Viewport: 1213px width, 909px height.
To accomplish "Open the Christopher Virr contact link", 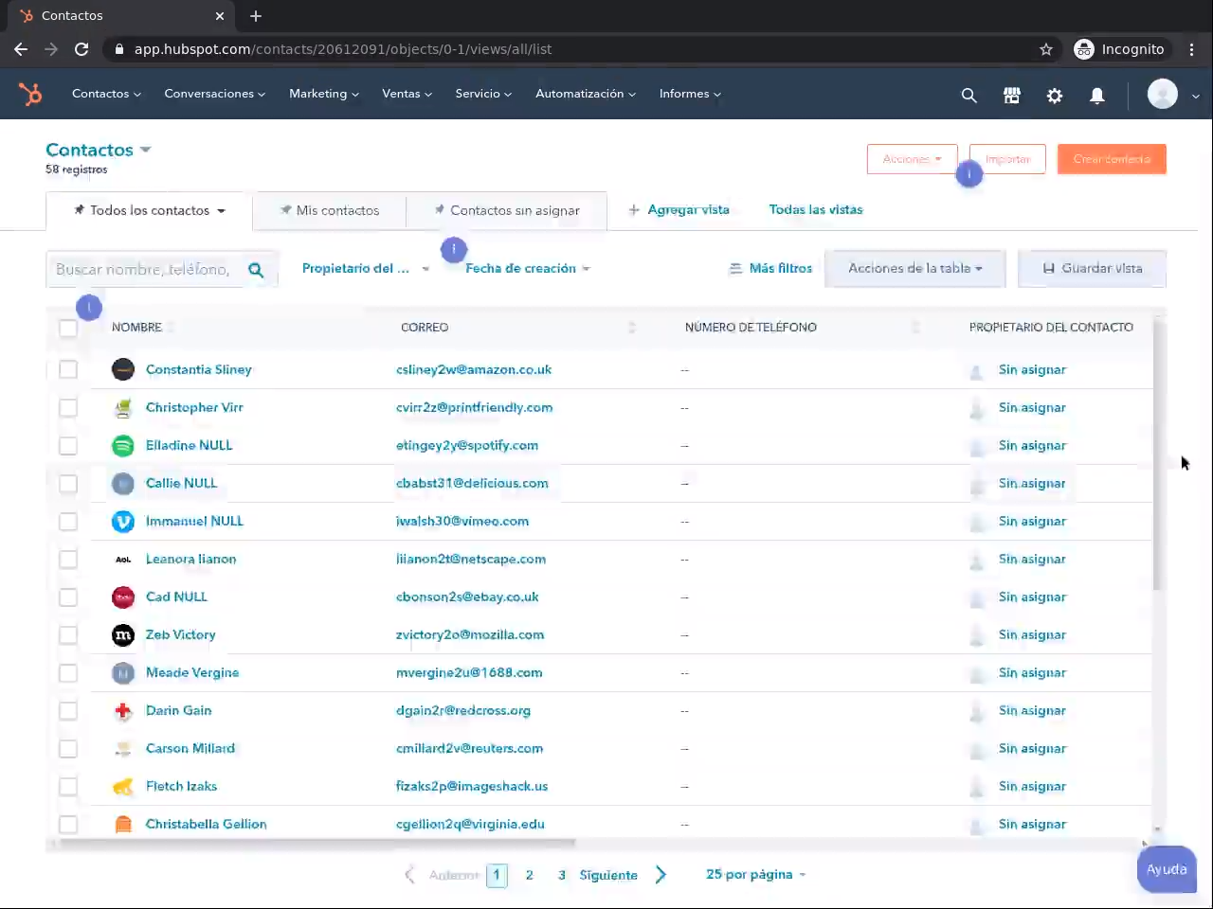I will point(194,407).
